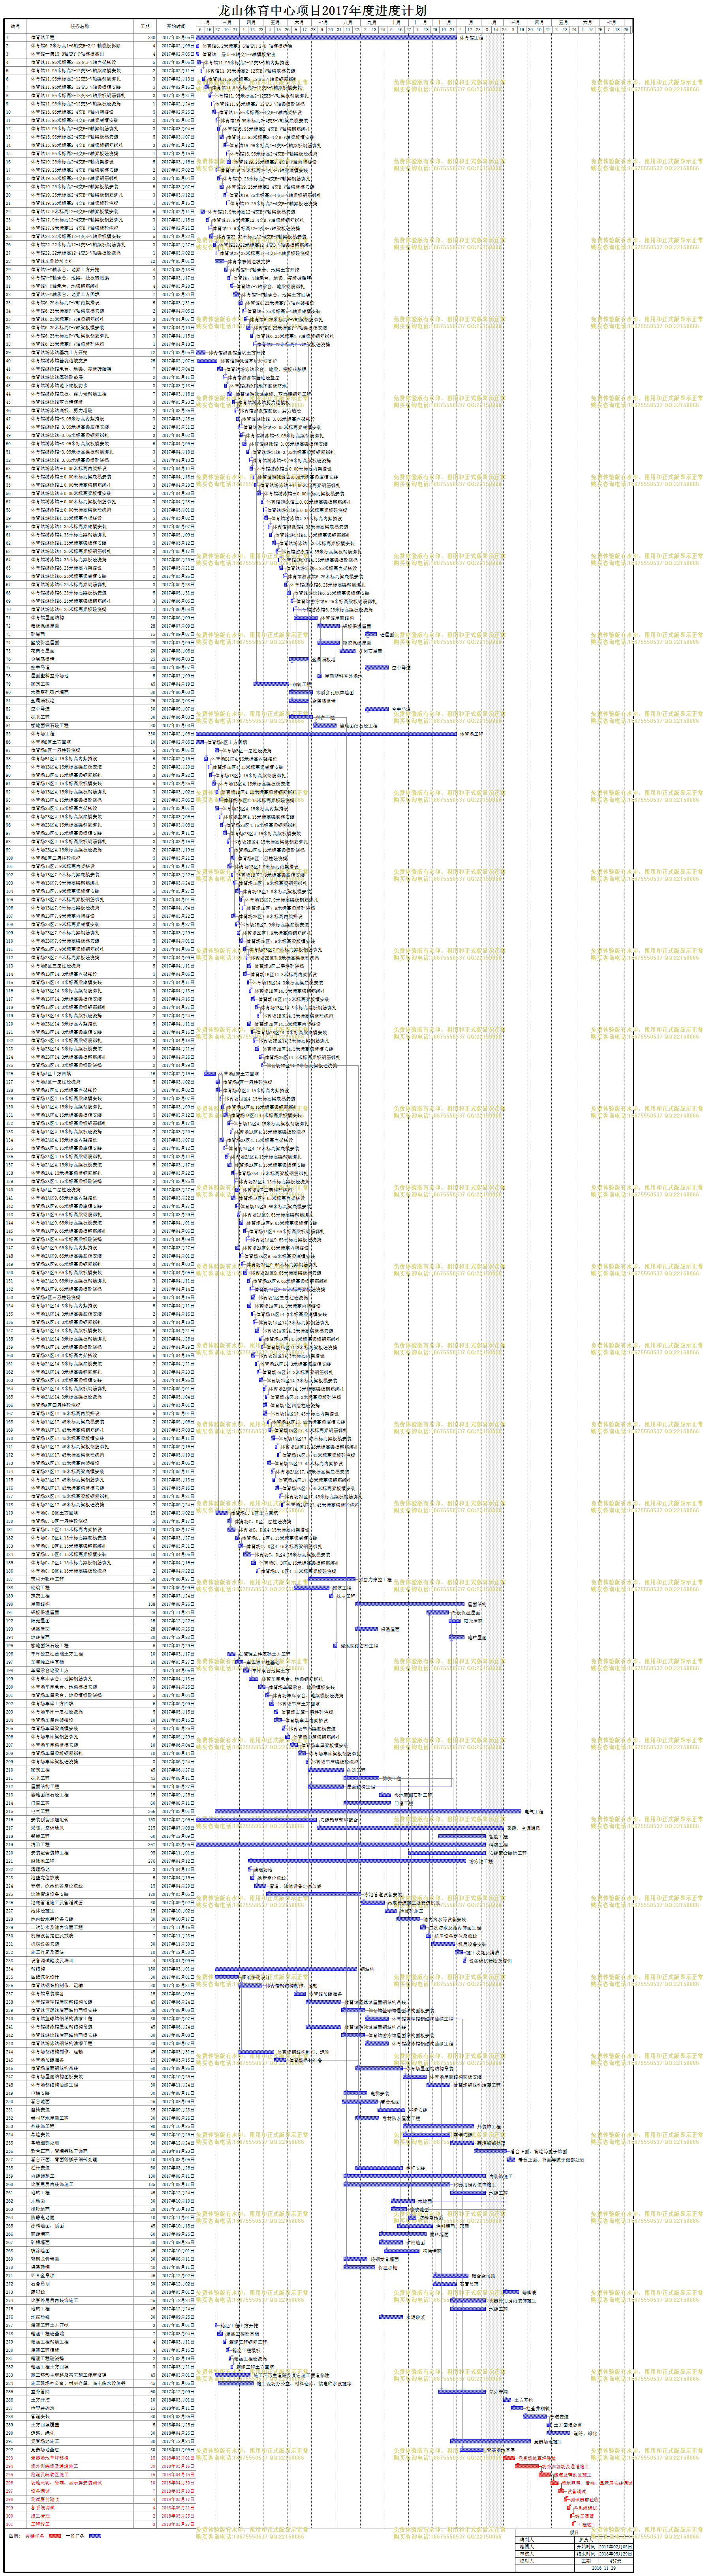Click the 十月 month header
The image size is (703, 2576).
pyautogui.click(x=396, y=22)
